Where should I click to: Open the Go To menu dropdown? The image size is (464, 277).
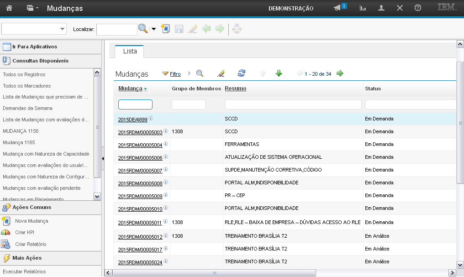tap(32, 8)
